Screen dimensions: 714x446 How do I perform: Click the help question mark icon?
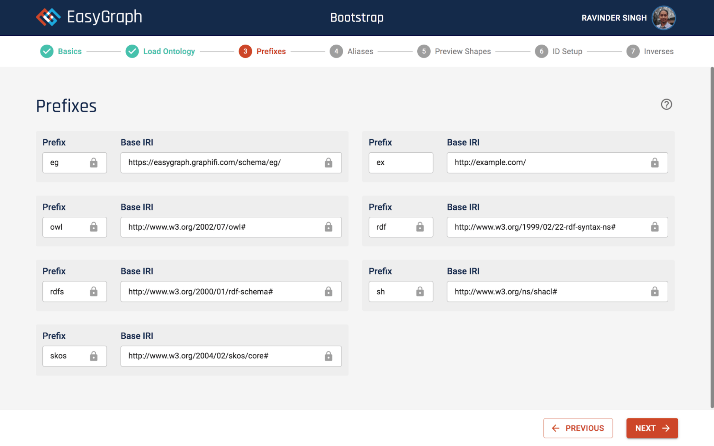666,104
